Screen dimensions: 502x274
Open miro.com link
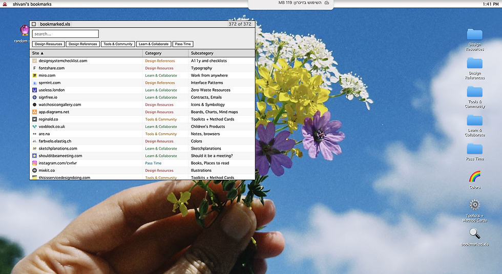47,76
